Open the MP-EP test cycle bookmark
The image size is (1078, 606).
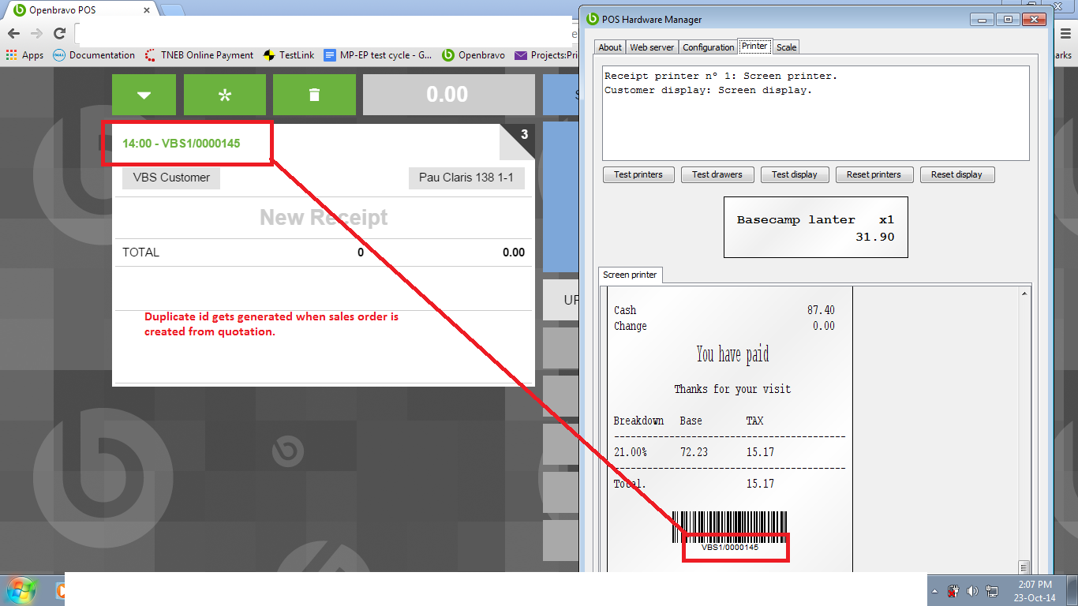(x=378, y=55)
